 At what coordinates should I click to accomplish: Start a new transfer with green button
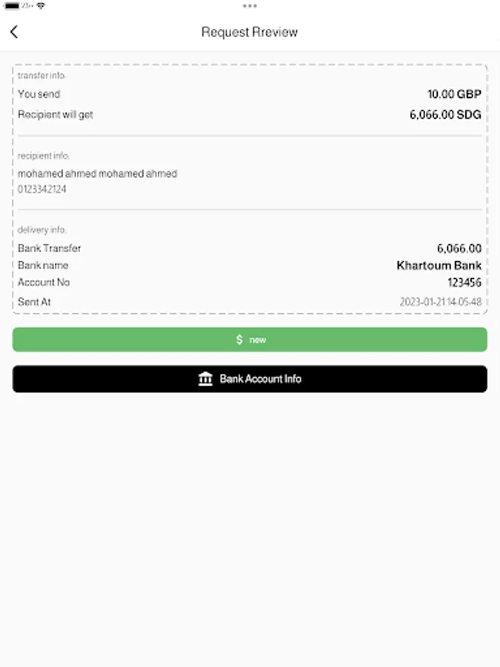250,339
